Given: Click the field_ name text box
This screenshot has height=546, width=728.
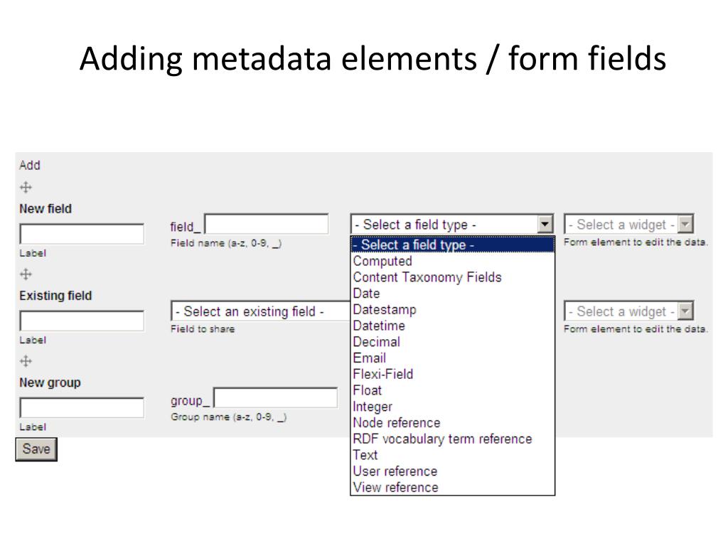Looking at the screenshot, I should click(267, 224).
